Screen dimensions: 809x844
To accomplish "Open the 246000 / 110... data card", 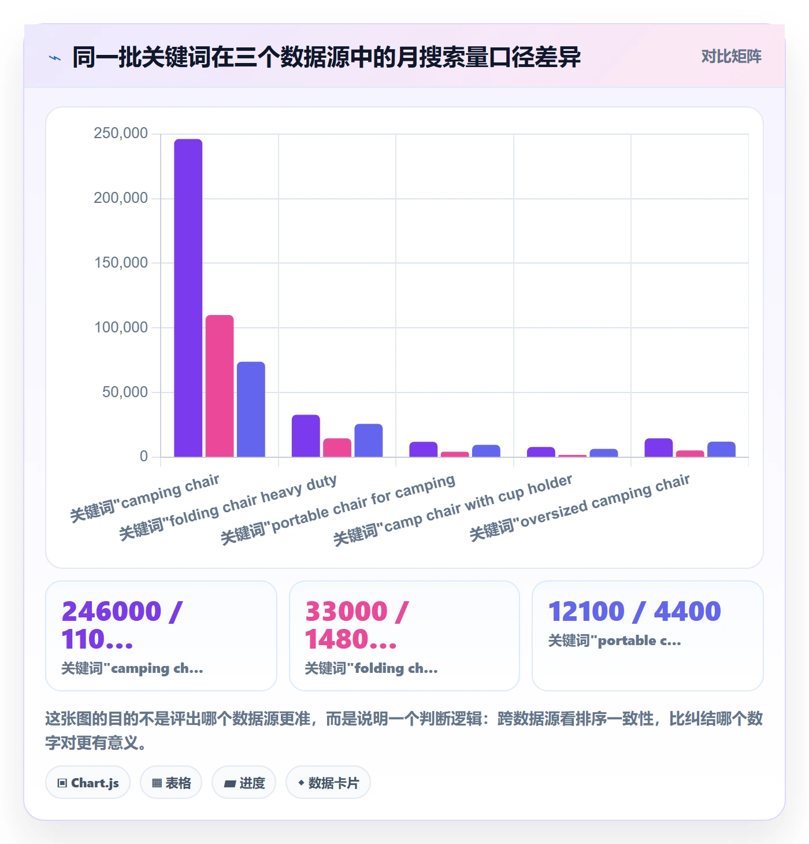I will [x=161, y=636].
